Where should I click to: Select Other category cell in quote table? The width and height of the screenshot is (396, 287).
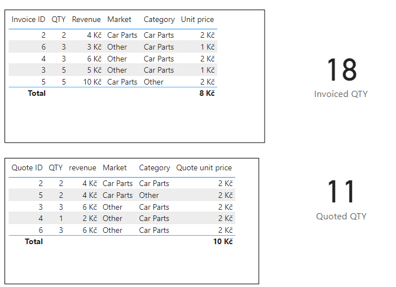(149, 195)
